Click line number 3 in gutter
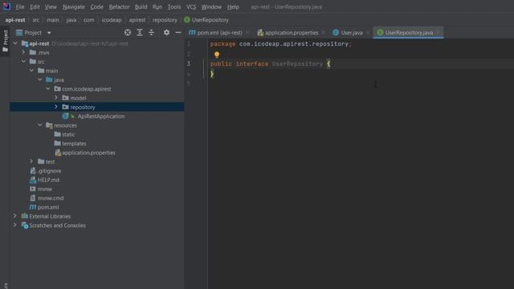This screenshot has width=514, height=289. click(189, 63)
